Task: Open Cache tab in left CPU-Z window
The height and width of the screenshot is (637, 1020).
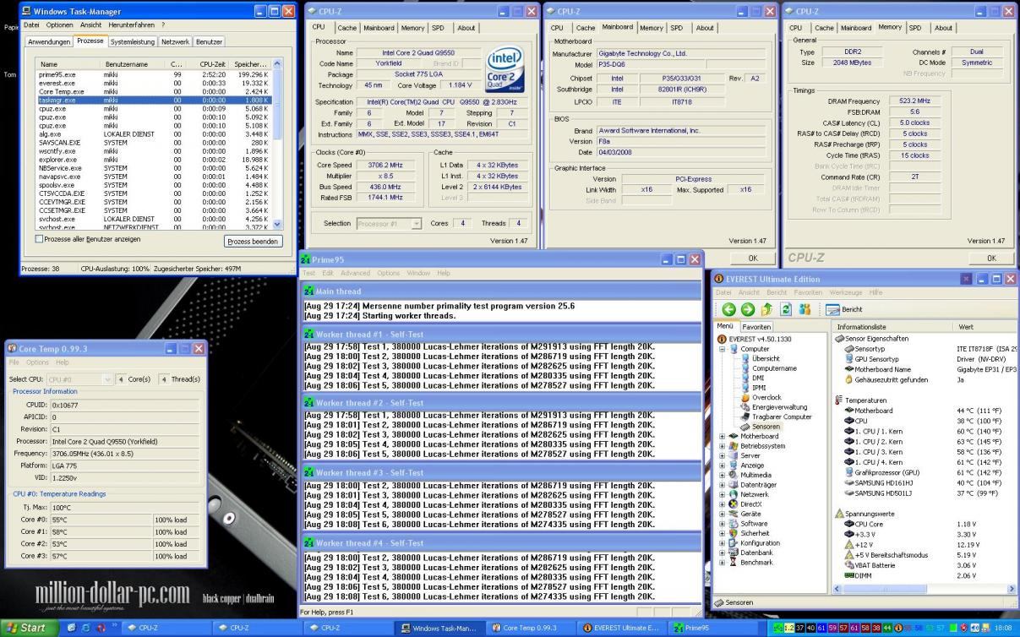Action: click(x=347, y=28)
